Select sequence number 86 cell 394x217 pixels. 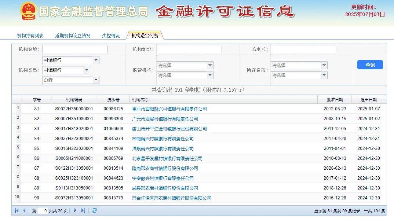(37, 158)
